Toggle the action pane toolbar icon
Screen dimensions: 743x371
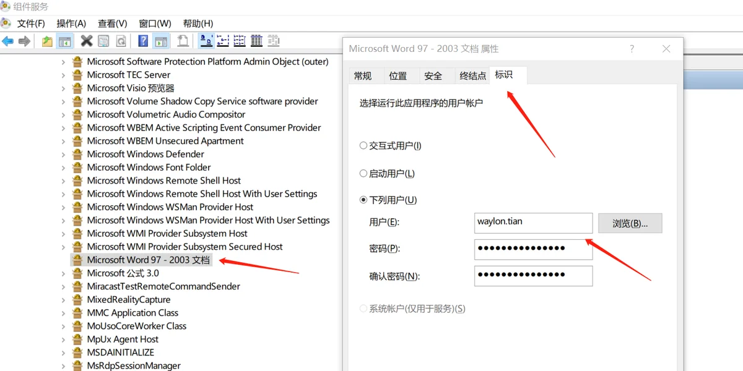161,41
